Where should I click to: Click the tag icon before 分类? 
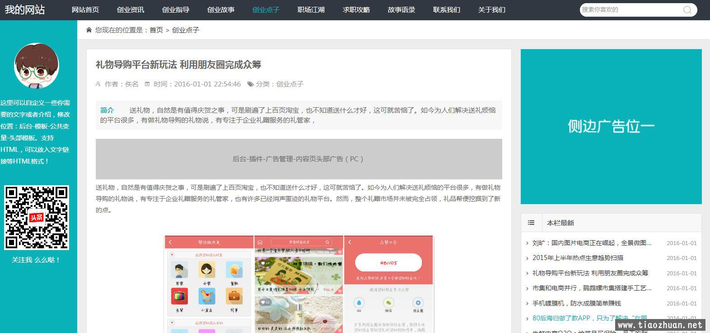250,84
